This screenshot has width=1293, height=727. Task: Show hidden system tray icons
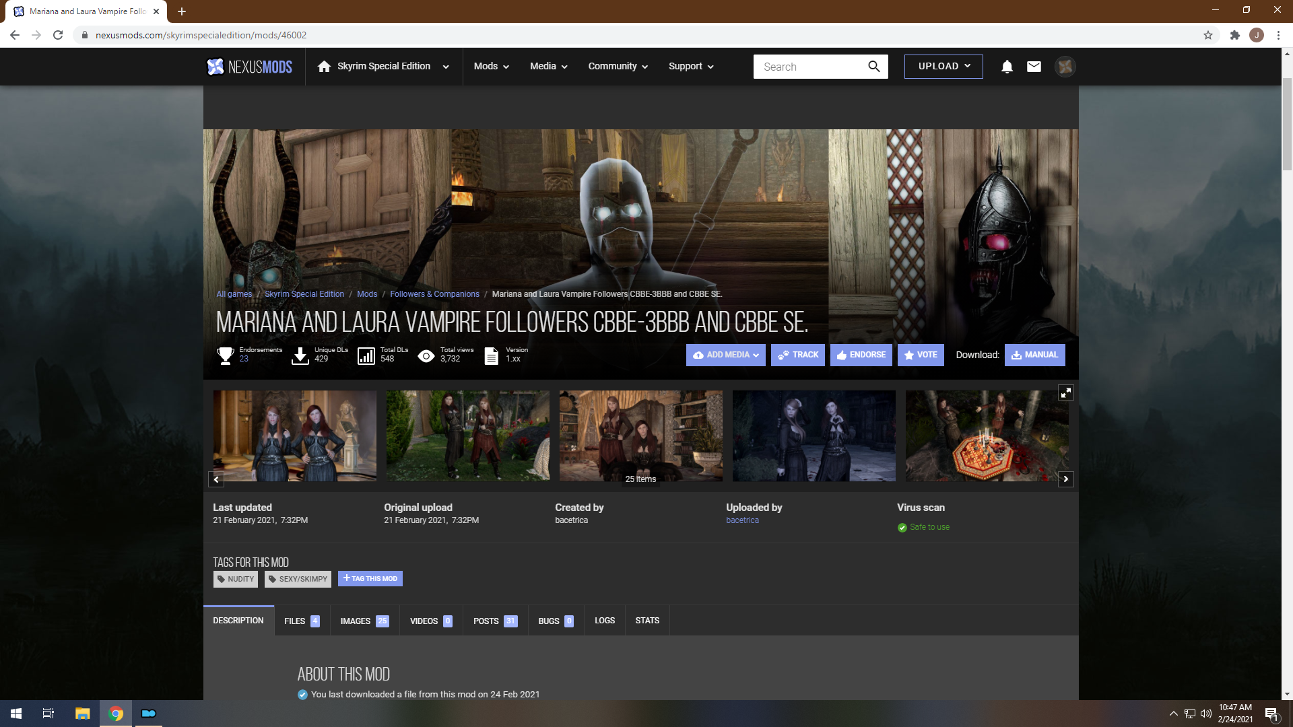[1173, 714]
